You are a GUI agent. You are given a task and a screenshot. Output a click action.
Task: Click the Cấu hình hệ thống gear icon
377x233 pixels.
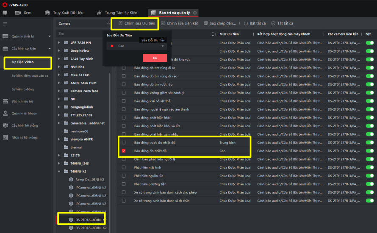pyautogui.click(x=6, y=126)
